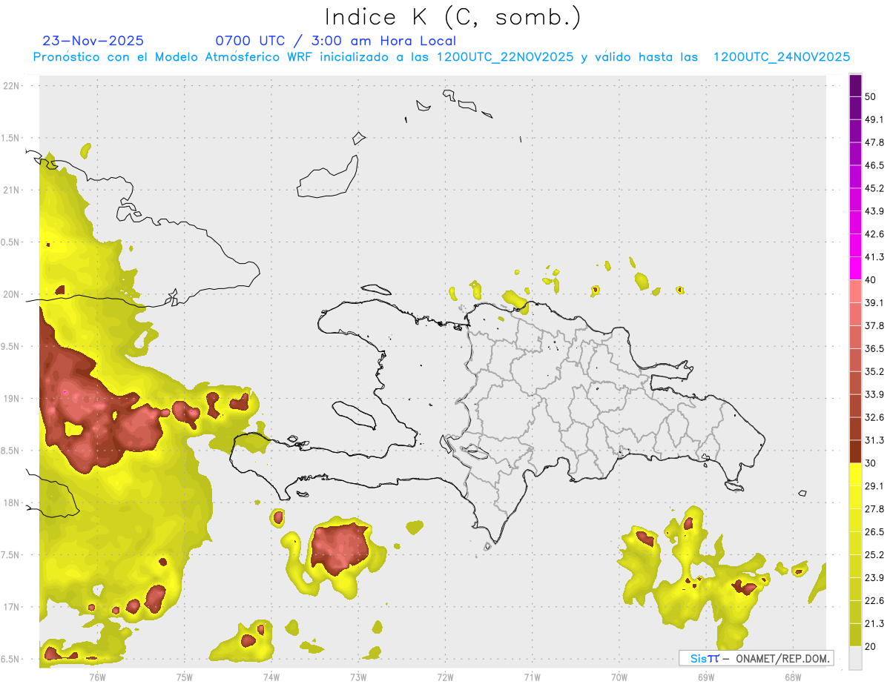Click the "SisTT – ONAMET/REP.DOM." credit label
The width and height of the screenshot is (890, 687).
pos(756,658)
